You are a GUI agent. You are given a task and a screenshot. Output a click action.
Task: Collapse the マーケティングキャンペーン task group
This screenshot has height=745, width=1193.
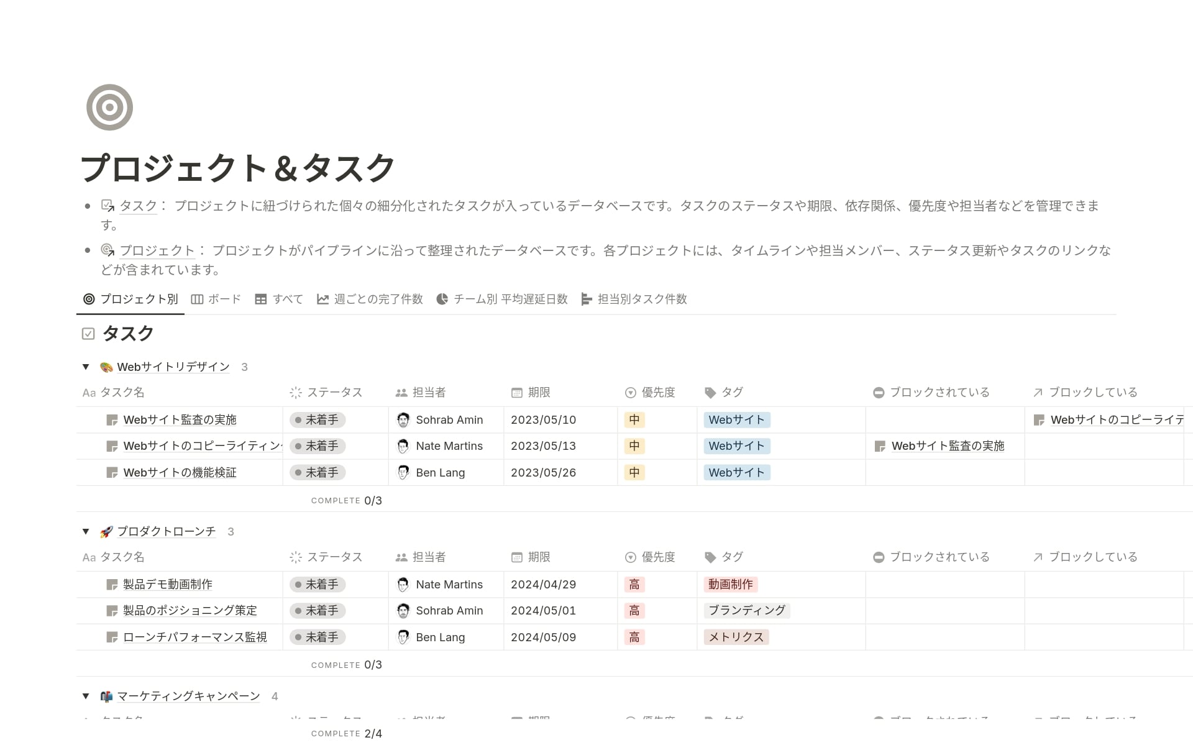(86, 696)
